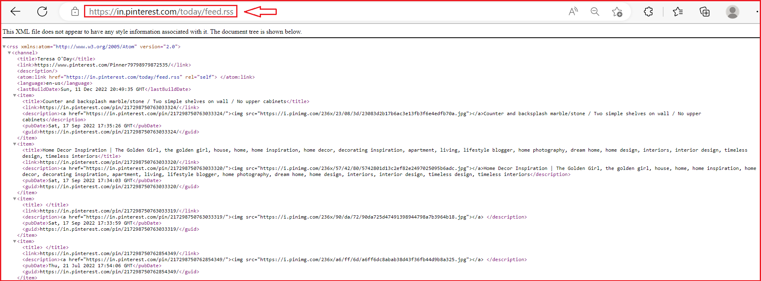Add this page to favorites
Image resolution: width=761 pixels, height=281 pixels.
pos(617,12)
